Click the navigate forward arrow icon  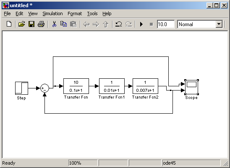(96, 24)
